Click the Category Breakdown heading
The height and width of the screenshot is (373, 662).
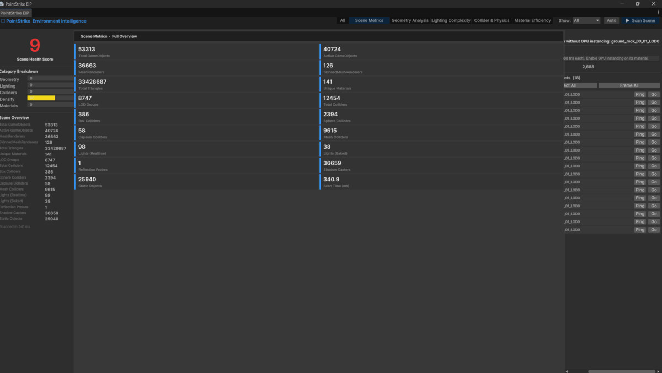pos(19,72)
